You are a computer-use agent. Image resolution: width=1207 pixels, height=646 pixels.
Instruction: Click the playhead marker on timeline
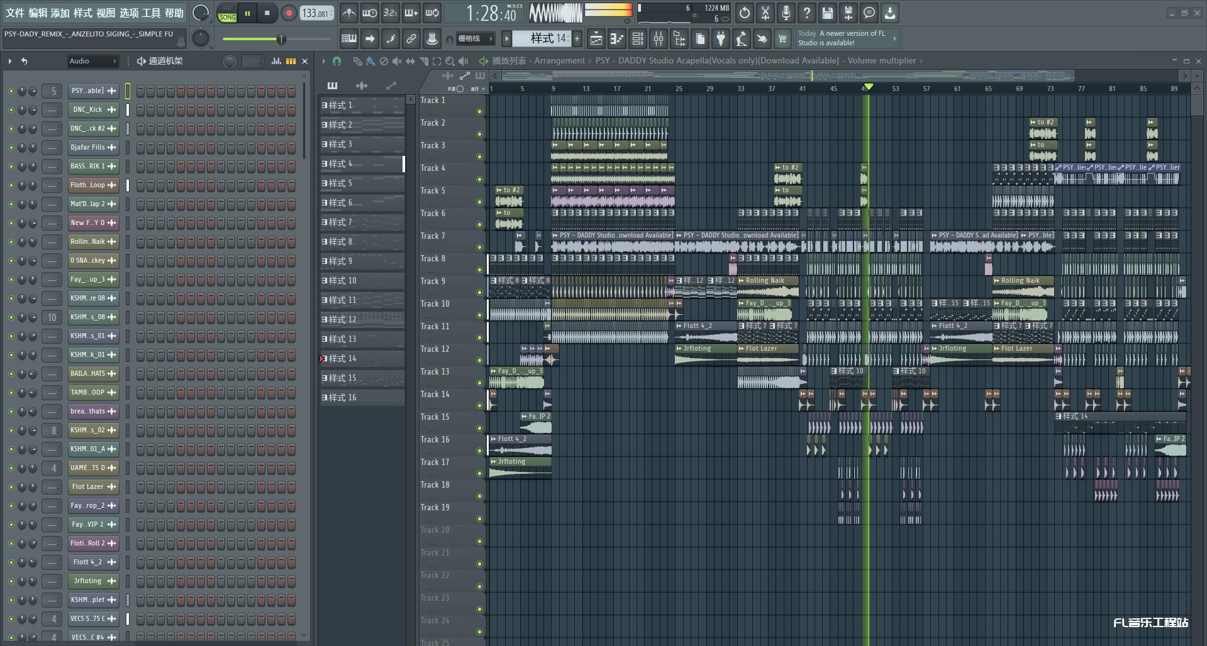pyautogui.click(x=869, y=87)
